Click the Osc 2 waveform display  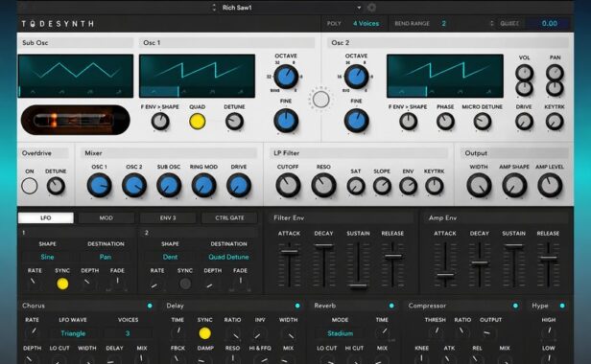[x=445, y=76]
